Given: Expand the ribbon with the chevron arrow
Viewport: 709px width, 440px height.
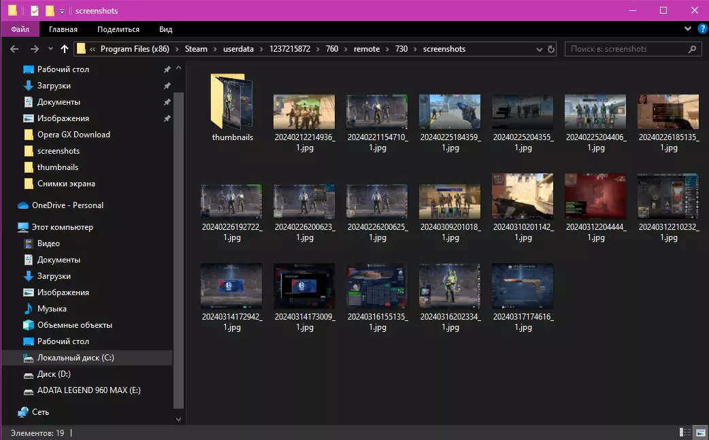Looking at the screenshot, I should click(687, 29).
